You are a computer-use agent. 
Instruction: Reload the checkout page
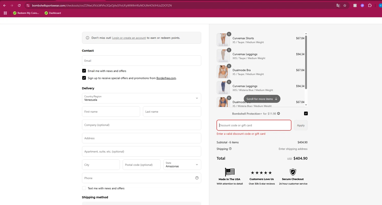(x=19, y=5)
